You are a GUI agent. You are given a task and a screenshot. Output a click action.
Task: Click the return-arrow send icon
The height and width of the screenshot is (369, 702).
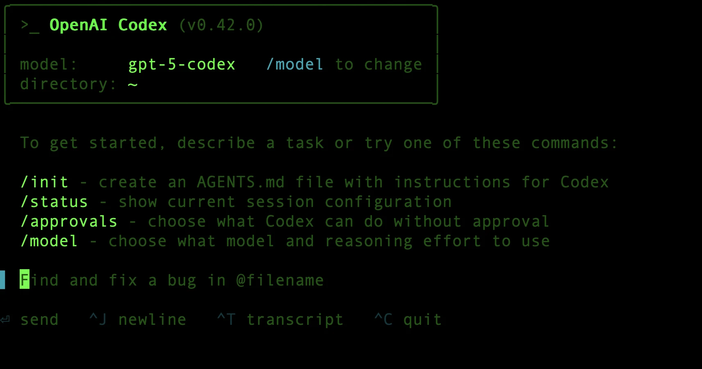pos(5,319)
